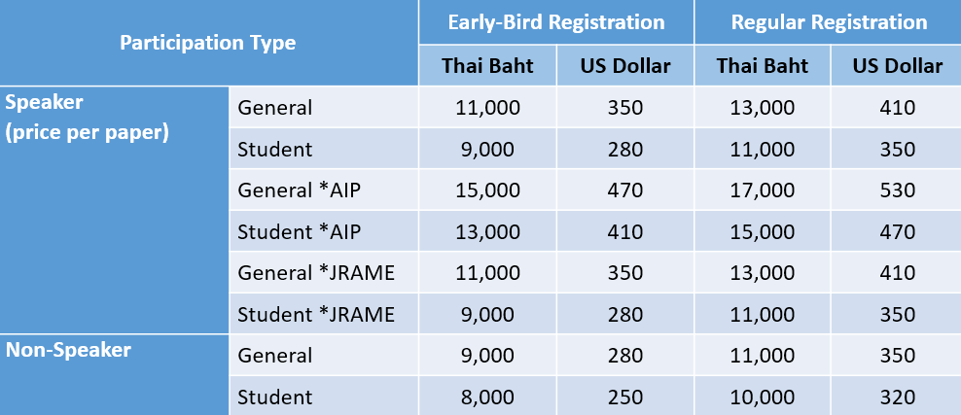961x415 pixels.
Task: Click the 530 US Dollar value
Action: click(896, 190)
